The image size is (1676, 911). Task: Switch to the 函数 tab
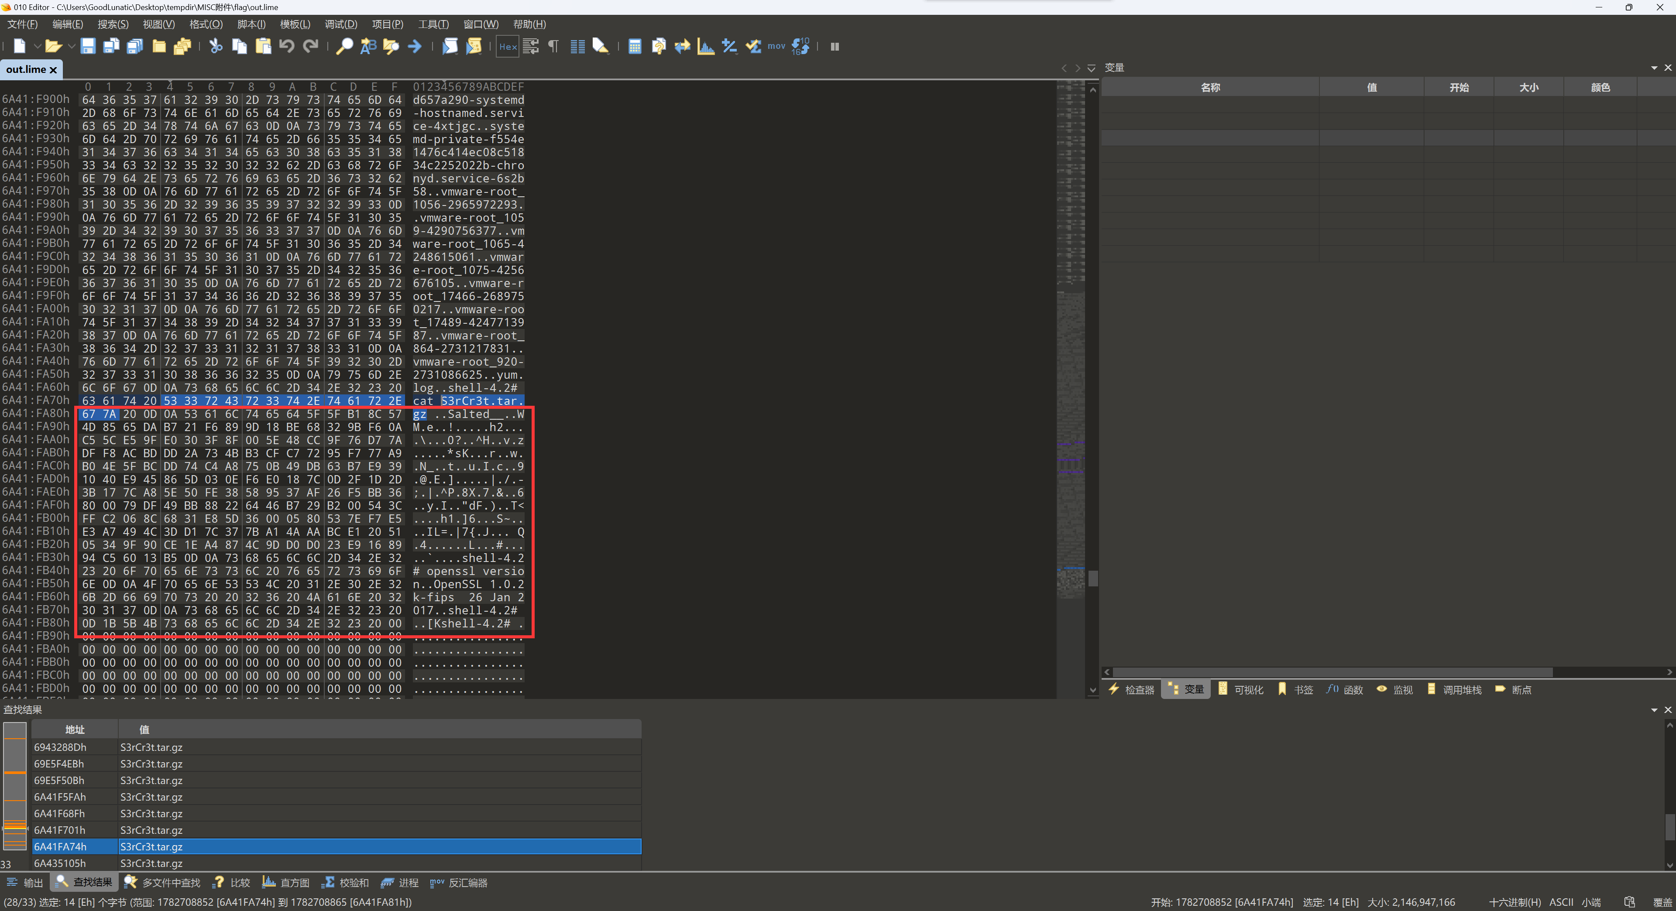coord(1344,689)
